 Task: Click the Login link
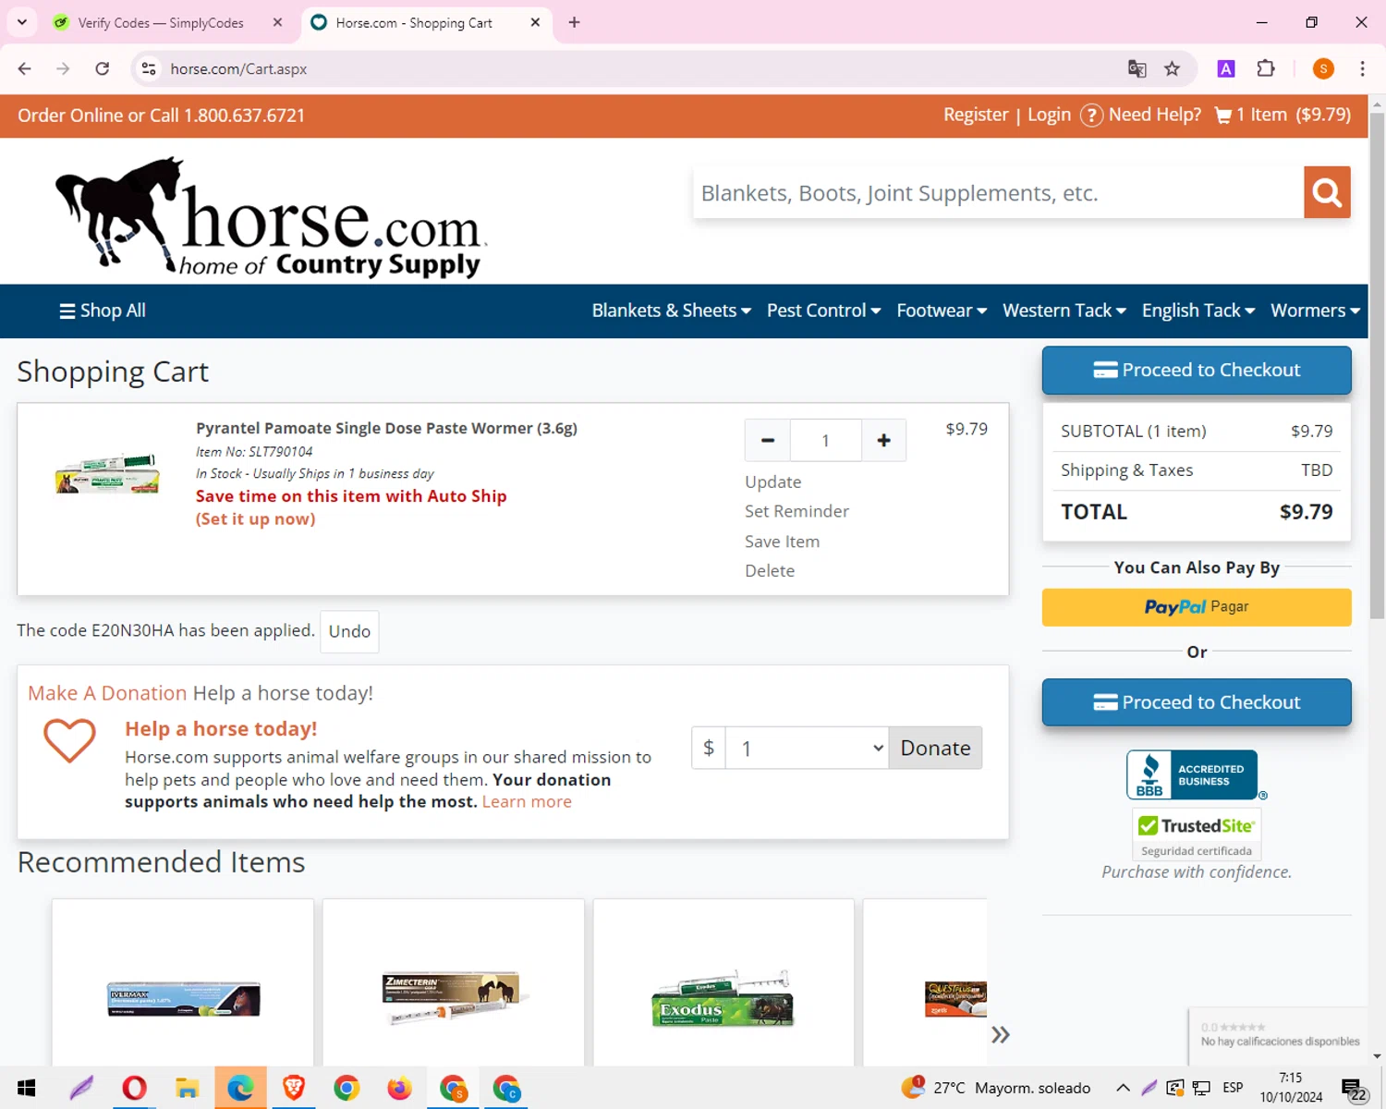click(x=1050, y=116)
